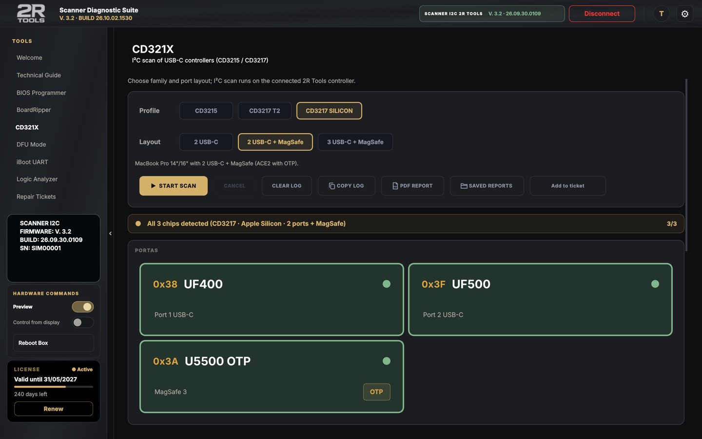Switch to DFU Mode
The image size is (702, 439).
(31, 144)
